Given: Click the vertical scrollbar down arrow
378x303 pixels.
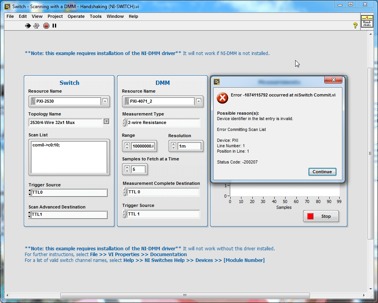Looking at the screenshot, I should (371, 289).
